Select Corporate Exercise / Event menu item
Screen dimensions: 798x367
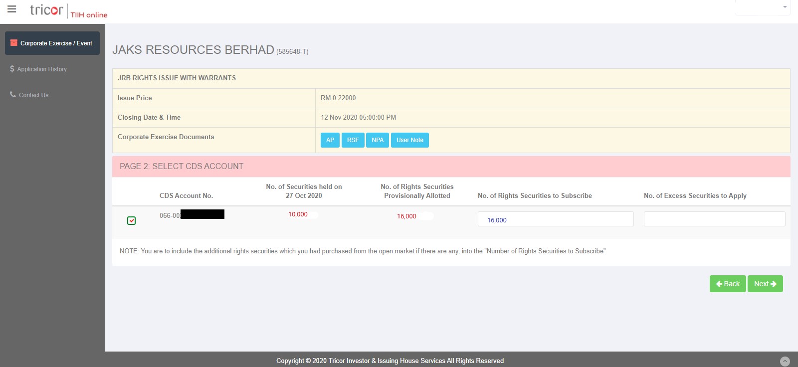[52, 43]
